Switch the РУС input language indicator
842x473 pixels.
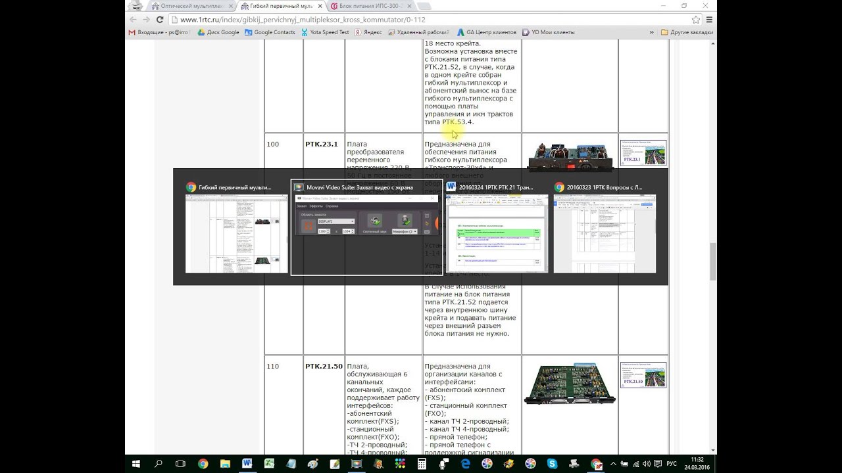[x=672, y=464]
